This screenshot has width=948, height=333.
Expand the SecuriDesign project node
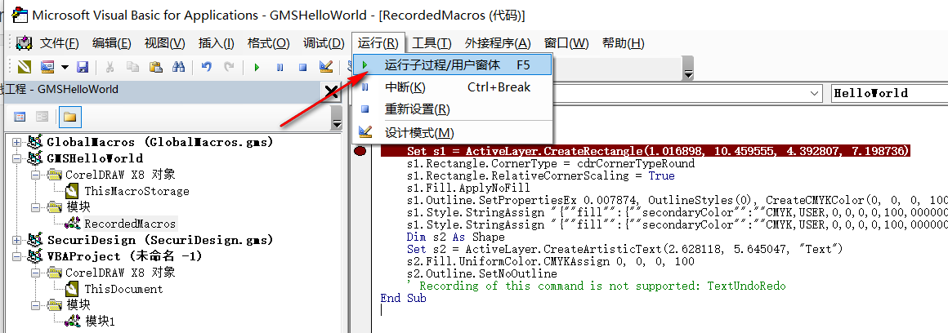[x=16, y=240]
